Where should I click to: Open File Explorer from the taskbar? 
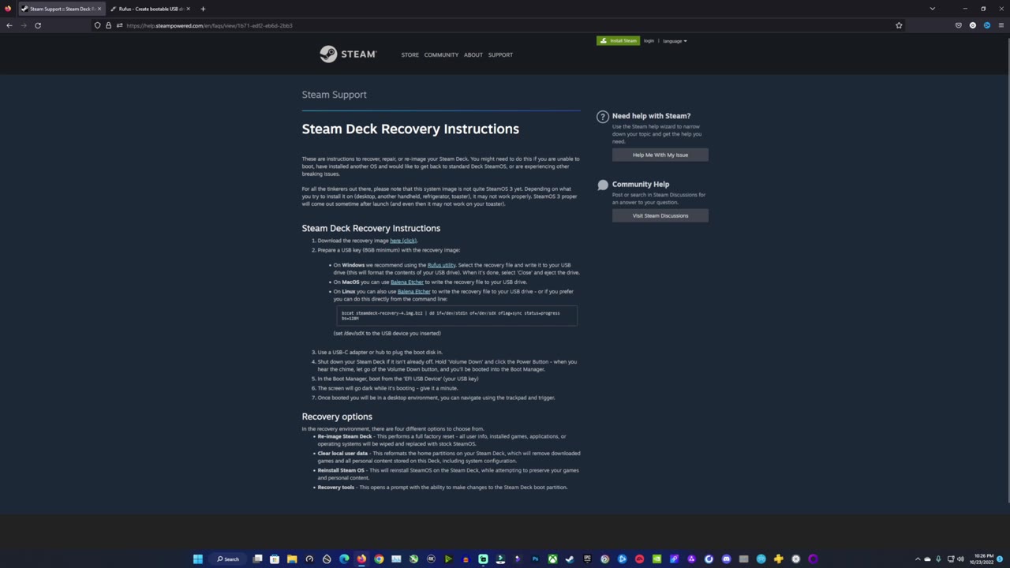292,559
